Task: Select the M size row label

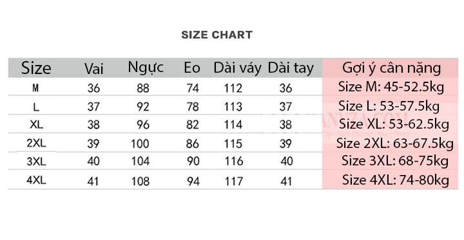Action: (x=35, y=88)
